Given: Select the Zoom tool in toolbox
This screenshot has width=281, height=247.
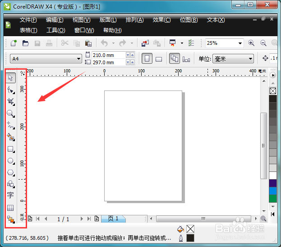Looking at the screenshot, I should coord(11,114).
